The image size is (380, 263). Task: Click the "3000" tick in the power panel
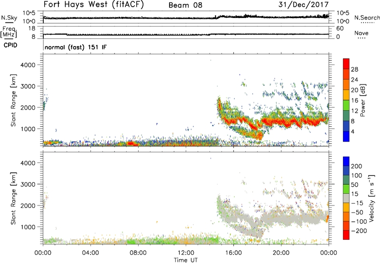point(28,86)
